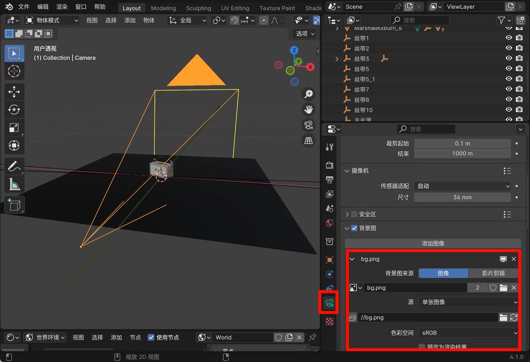Open the camera data properties tab

(330, 303)
